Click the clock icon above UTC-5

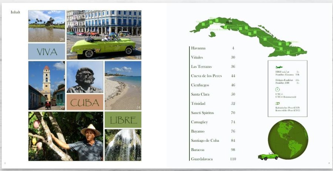pyautogui.click(x=277, y=90)
